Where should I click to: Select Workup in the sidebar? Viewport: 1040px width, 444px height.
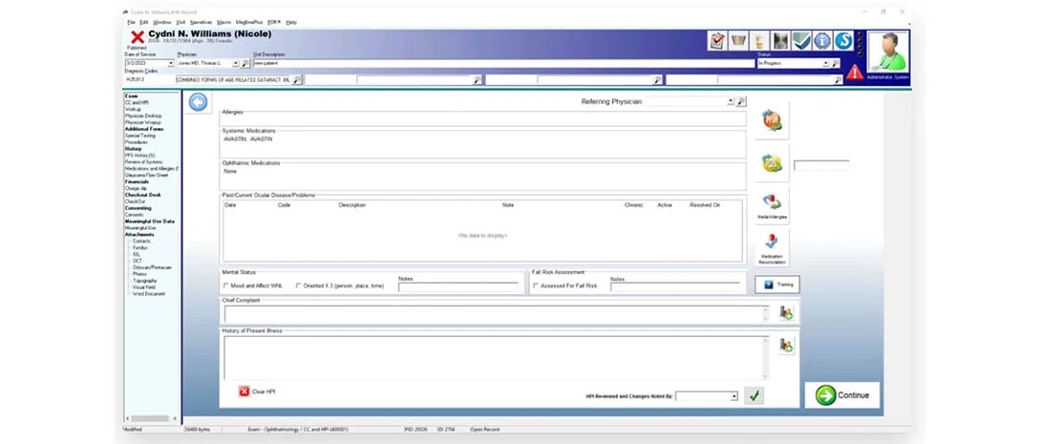[133, 110]
